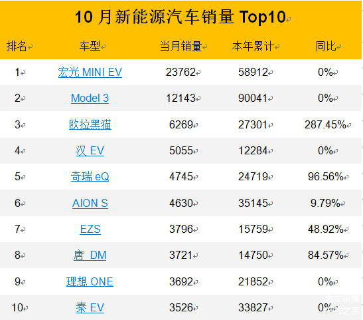
Task: Click the 本年累计 column header
Action: (253, 46)
